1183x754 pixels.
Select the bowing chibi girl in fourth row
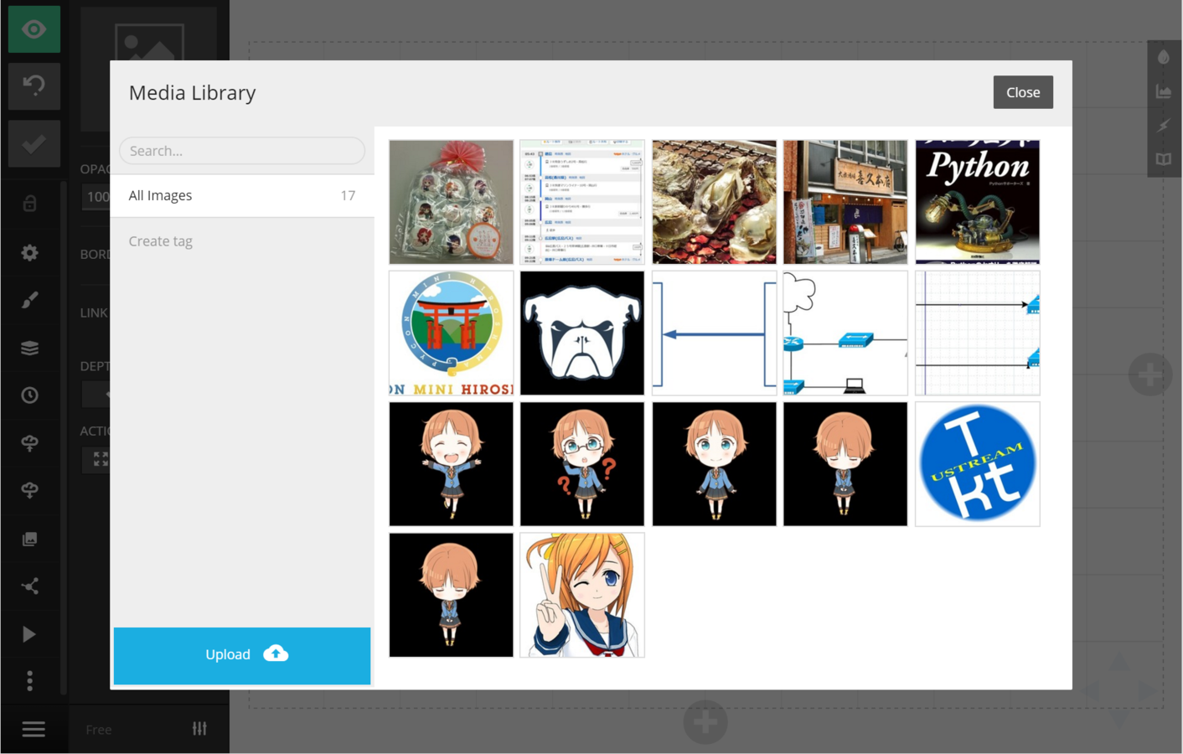tap(452, 595)
